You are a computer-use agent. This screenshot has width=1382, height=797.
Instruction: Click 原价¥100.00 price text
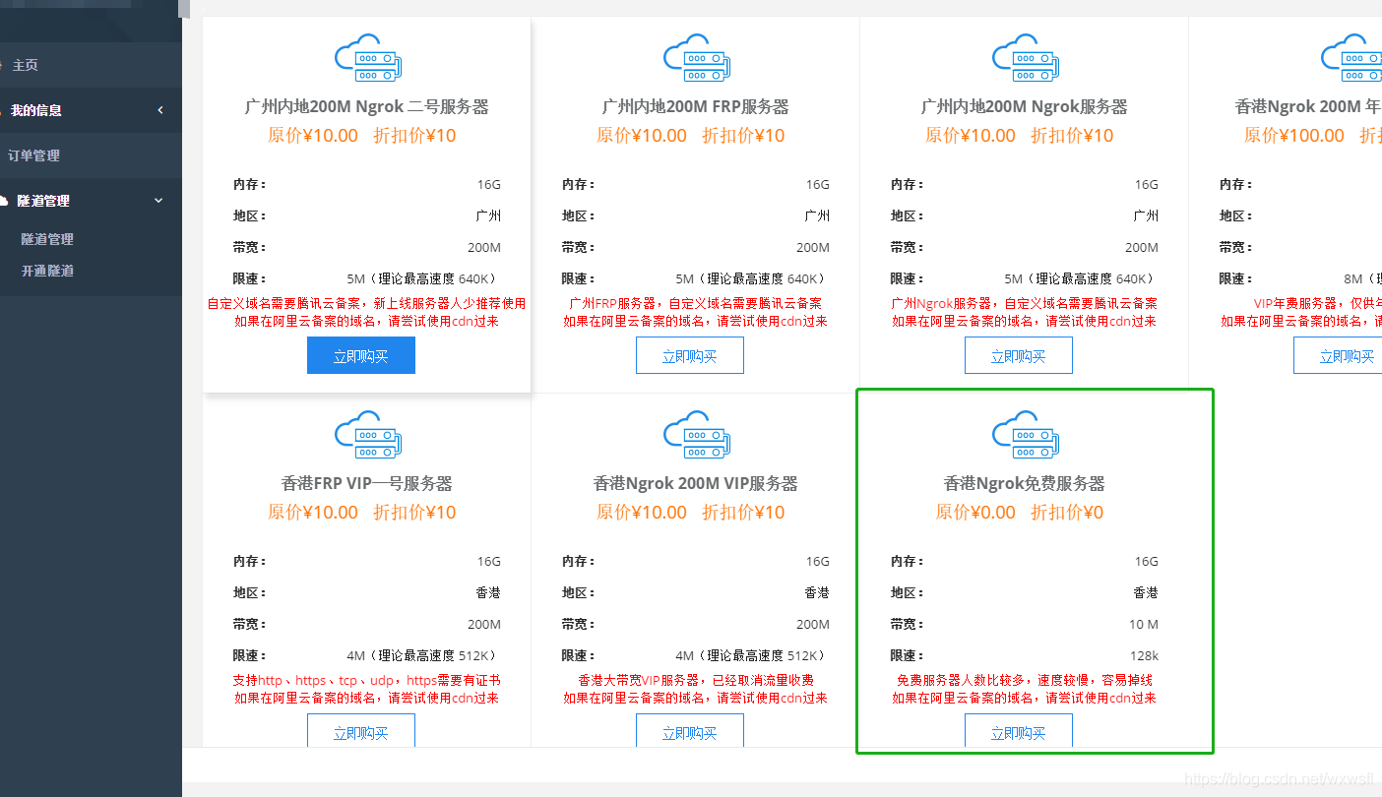tap(1294, 136)
